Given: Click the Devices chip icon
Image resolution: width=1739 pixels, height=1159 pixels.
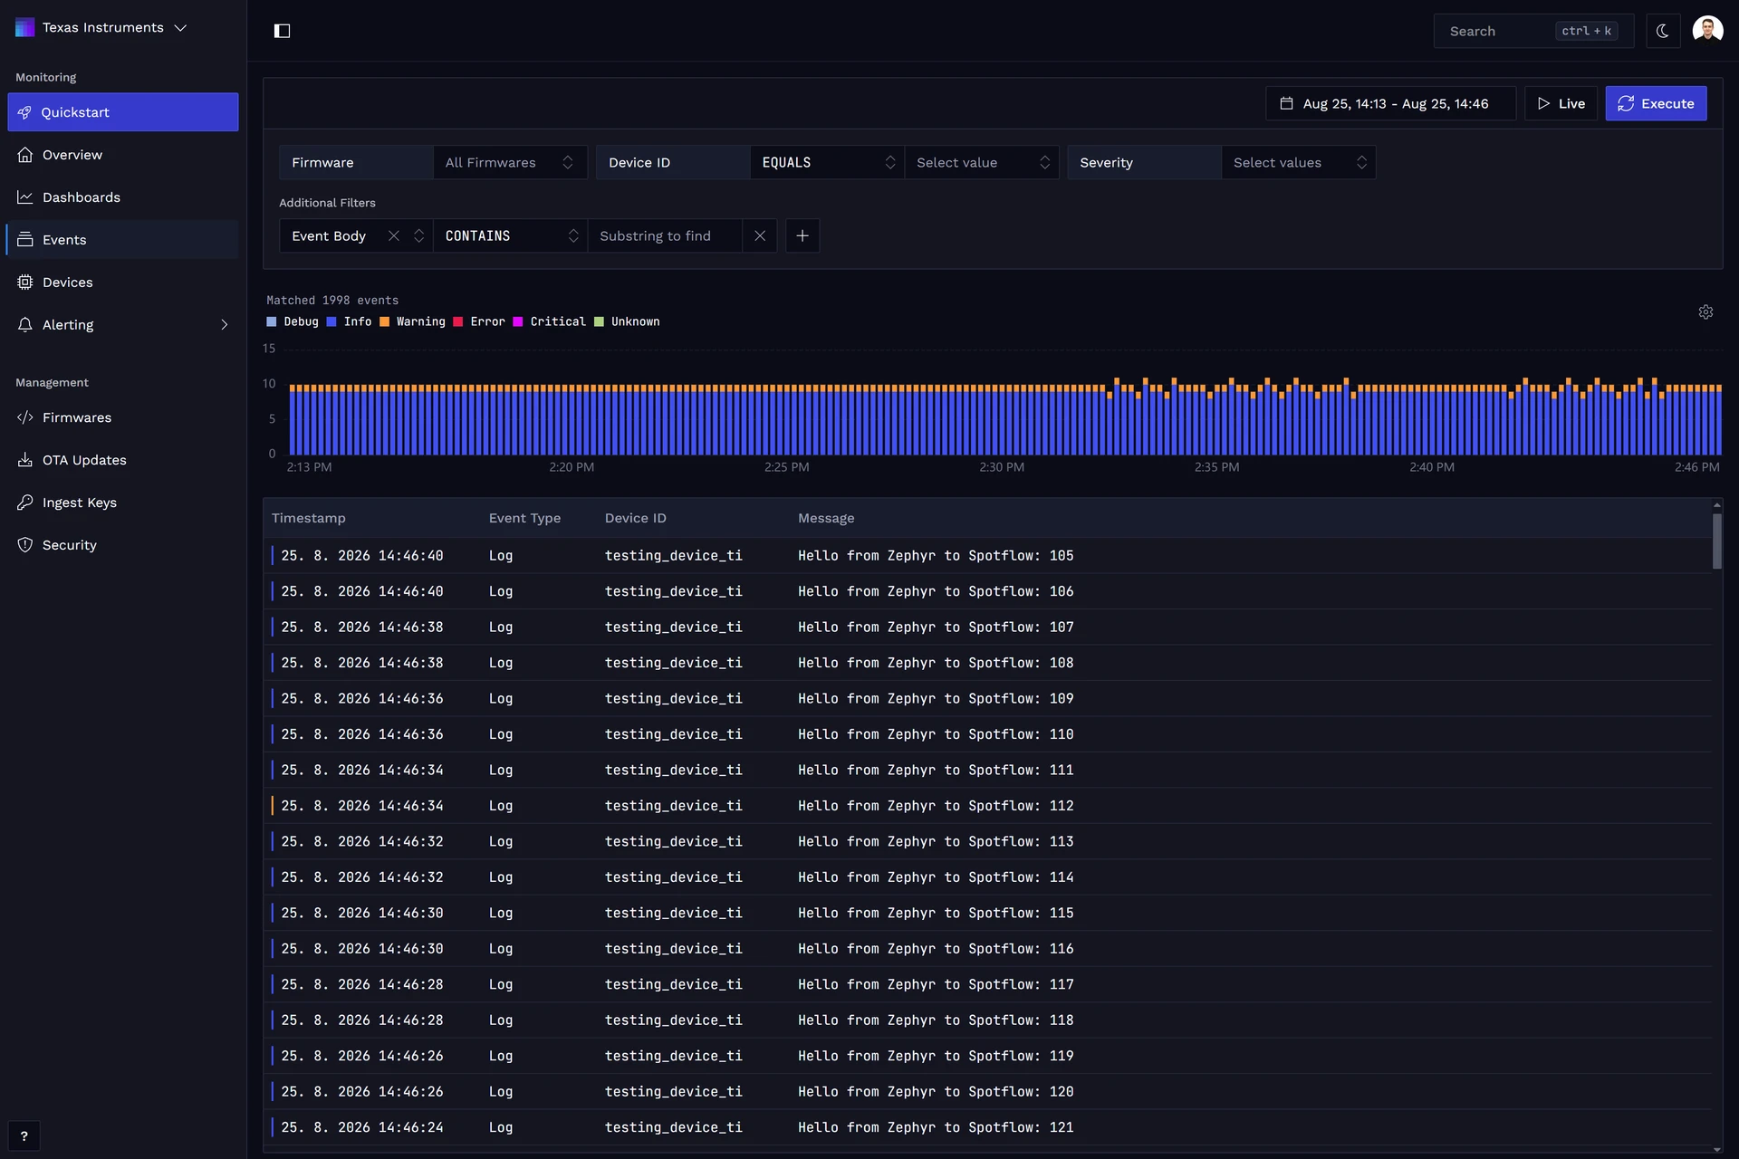Looking at the screenshot, I should (25, 283).
